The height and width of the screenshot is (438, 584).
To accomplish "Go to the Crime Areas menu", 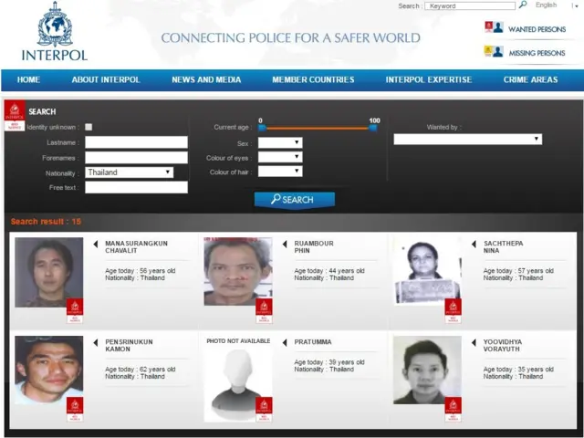I will [530, 80].
